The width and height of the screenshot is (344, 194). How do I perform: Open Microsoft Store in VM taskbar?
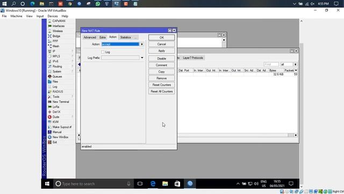(177, 184)
